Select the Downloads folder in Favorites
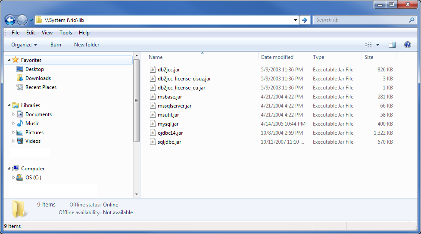The width and height of the screenshot is (421, 234). coord(38,78)
